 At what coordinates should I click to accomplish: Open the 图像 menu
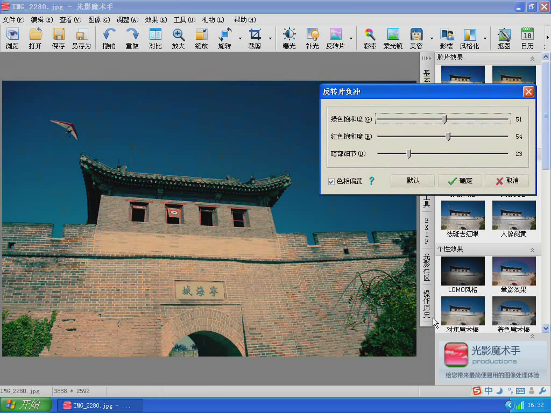(x=99, y=20)
